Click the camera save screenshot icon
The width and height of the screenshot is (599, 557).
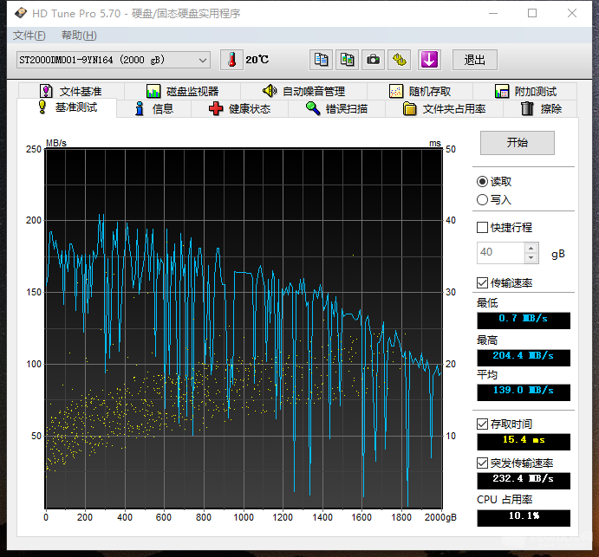pos(373,60)
